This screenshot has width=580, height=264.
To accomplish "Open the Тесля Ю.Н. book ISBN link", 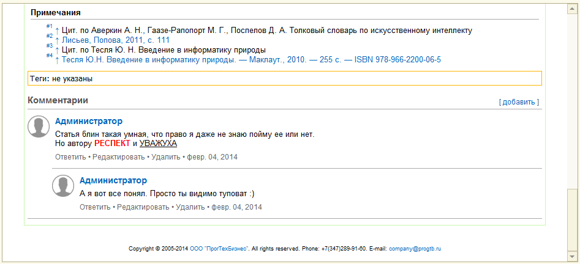I will pos(251,59).
